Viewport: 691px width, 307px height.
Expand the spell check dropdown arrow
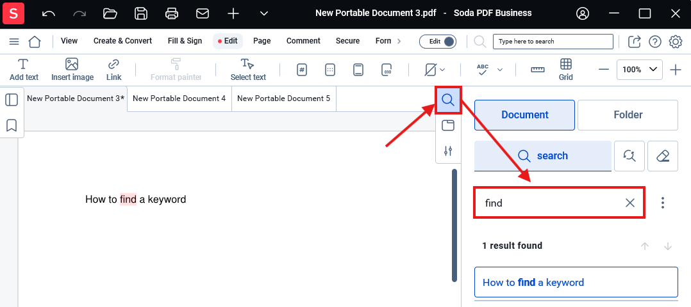pyautogui.click(x=500, y=70)
